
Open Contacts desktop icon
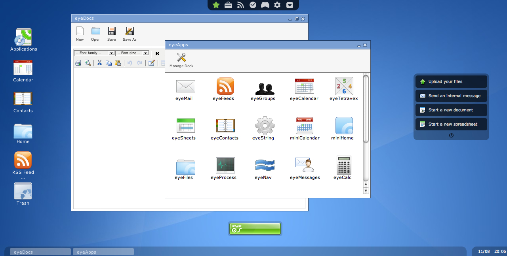coord(23,102)
